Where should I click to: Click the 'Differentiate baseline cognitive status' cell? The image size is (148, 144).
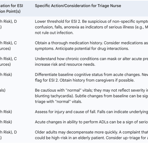click(92, 78)
